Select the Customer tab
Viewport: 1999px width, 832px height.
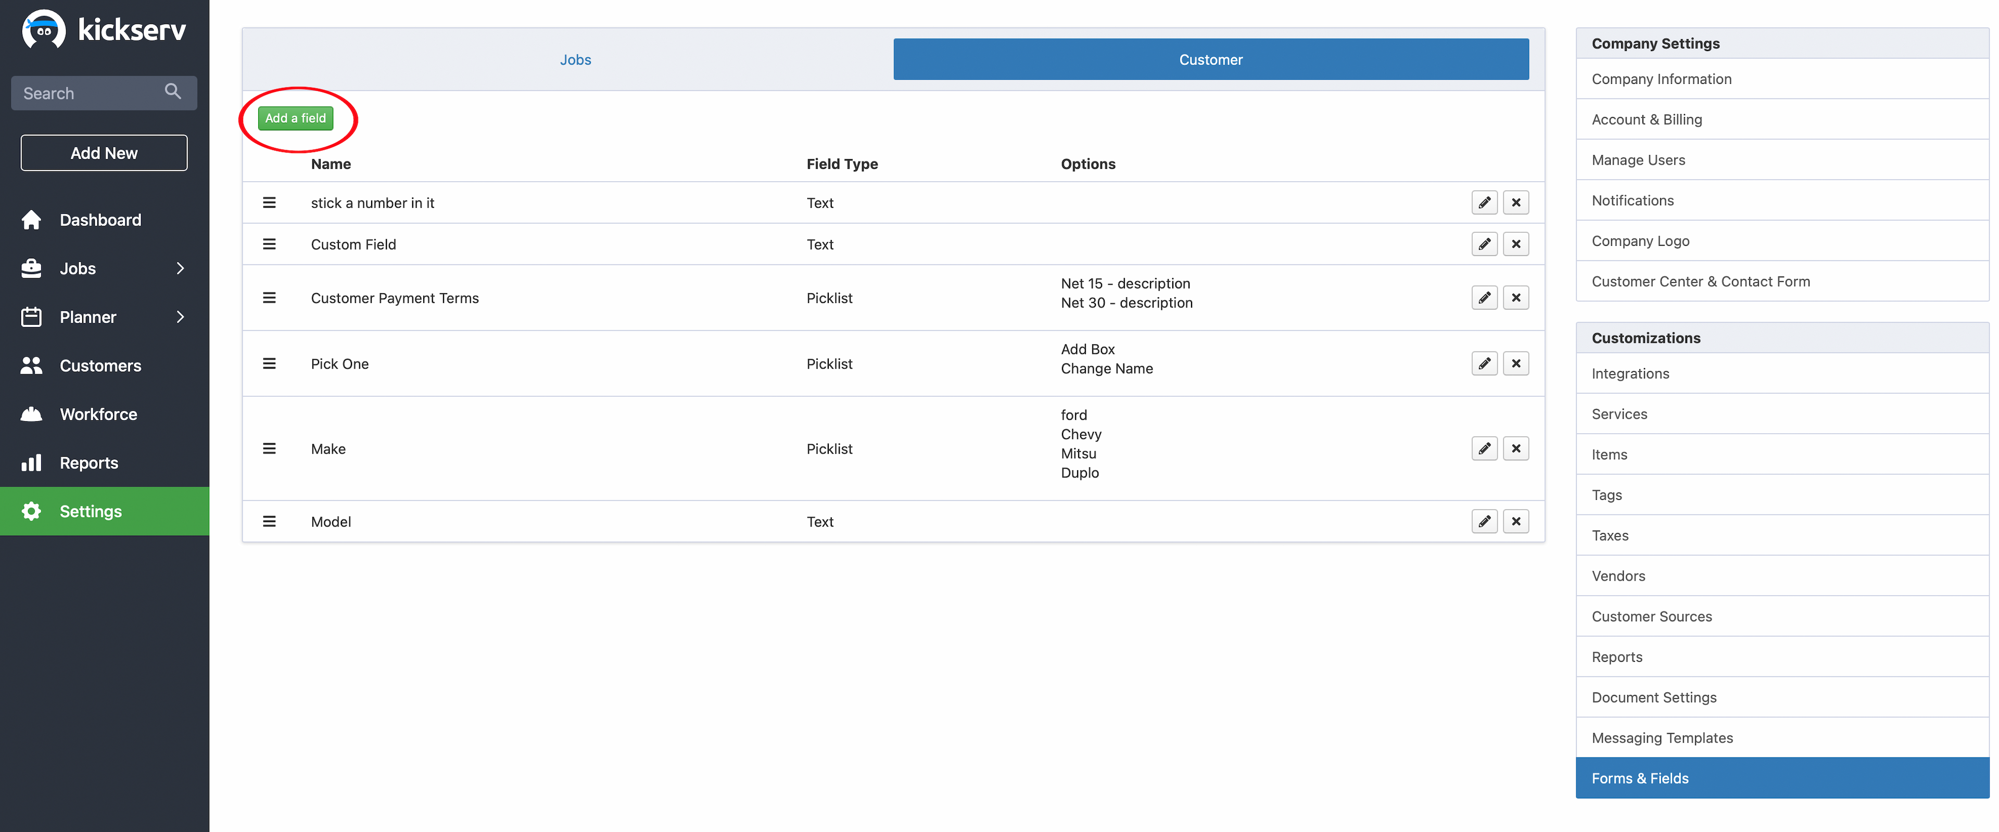tap(1210, 60)
